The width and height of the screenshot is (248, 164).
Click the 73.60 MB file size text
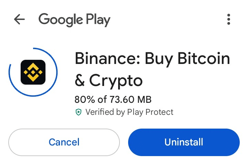pyautogui.click(x=131, y=100)
